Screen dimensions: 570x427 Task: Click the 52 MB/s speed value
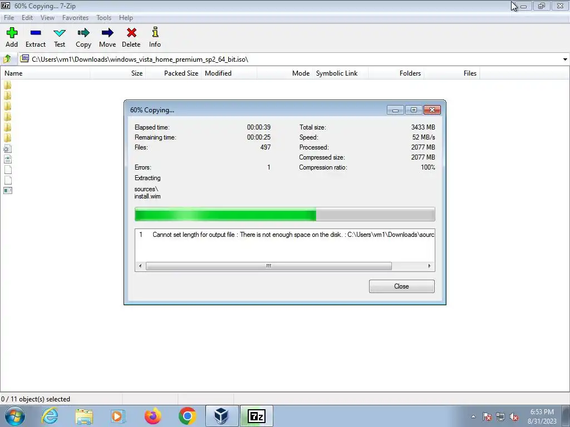(424, 137)
